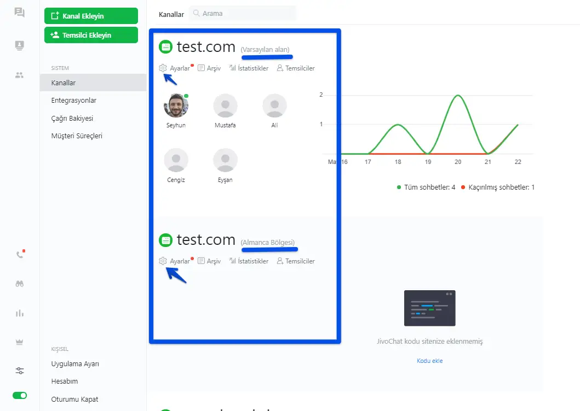Viewport: 580px width, 411px height.
Task: Open Arşiv for Varsayılan alan channel
Action: click(x=214, y=68)
